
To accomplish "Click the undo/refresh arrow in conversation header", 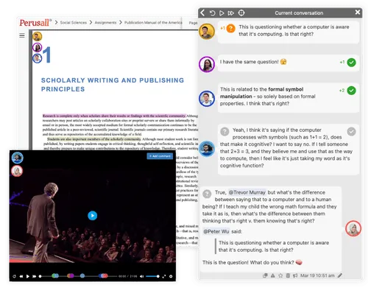I will click(213, 13).
